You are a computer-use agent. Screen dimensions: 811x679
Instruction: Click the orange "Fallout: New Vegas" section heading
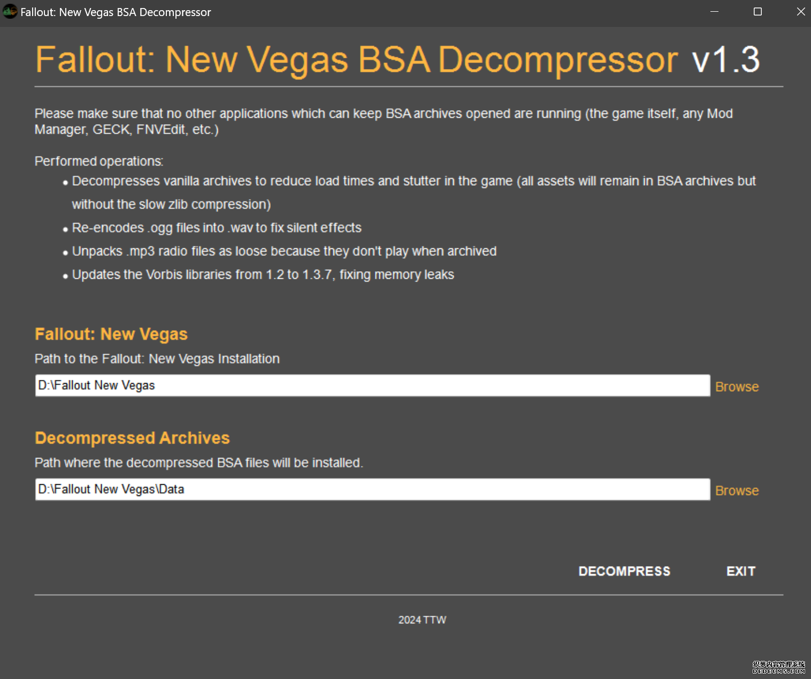pos(111,334)
